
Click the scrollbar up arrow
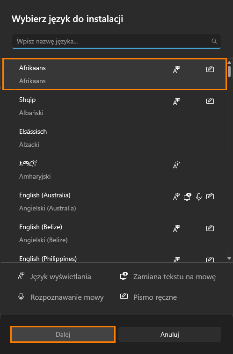point(229,63)
